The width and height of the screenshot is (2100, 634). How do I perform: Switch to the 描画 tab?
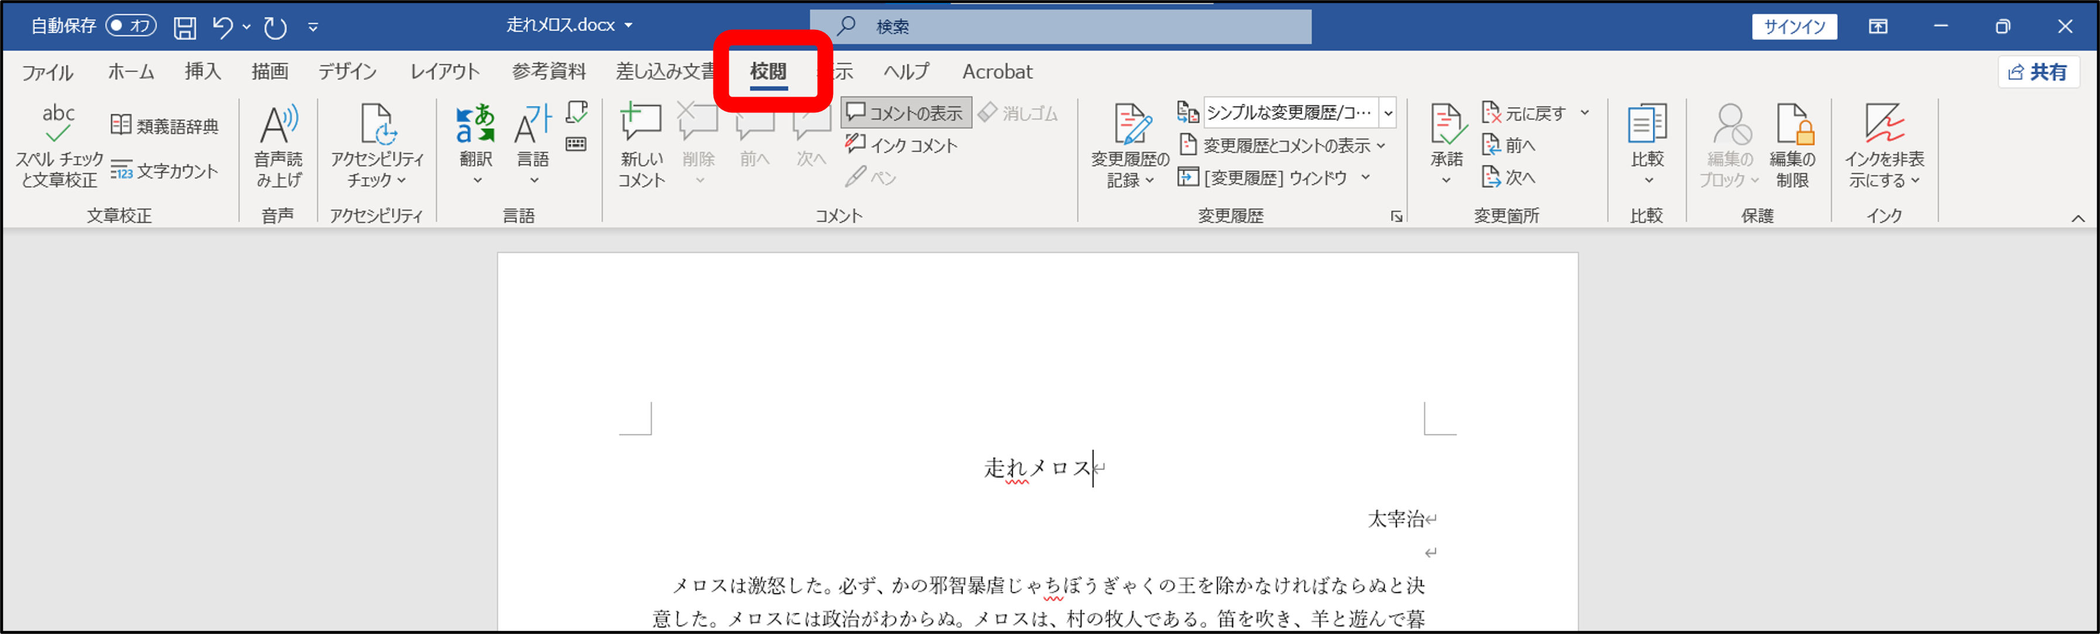[x=270, y=71]
